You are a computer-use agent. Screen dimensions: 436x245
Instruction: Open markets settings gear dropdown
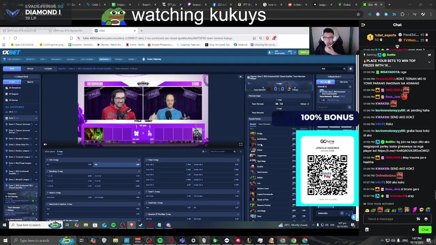click(204, 151)
